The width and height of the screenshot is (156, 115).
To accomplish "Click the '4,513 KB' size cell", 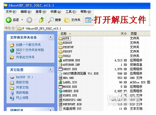I will click(x=121, y=60).
